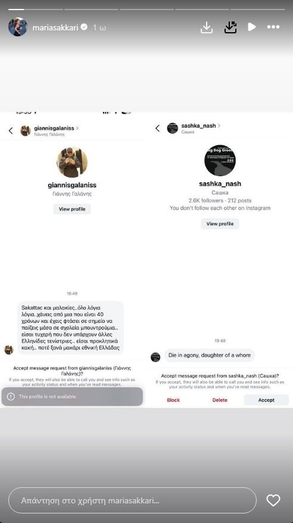The width and height of the screenshot is (293, 523).
Task: Expand sashka_nash chat header chevron
Action: tap(219, 126)
